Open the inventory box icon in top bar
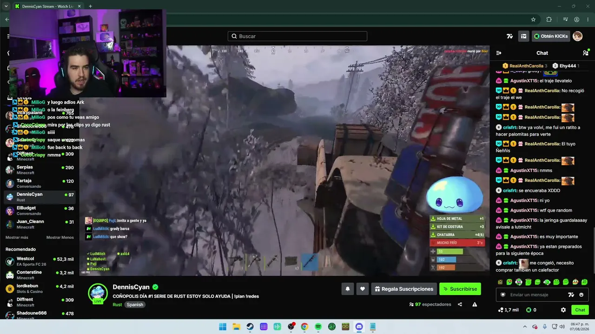595x334 pixels. click(x=523, y=36)
